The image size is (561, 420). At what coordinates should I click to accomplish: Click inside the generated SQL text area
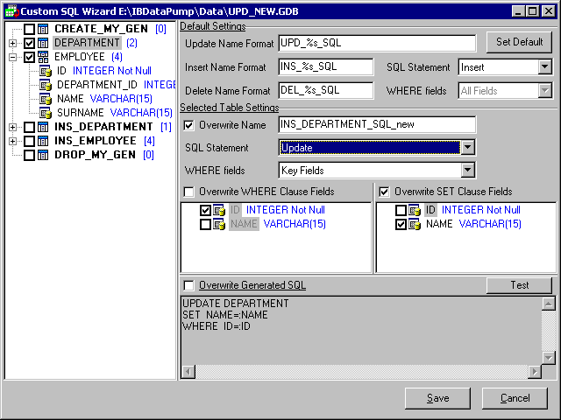[361, 331]
